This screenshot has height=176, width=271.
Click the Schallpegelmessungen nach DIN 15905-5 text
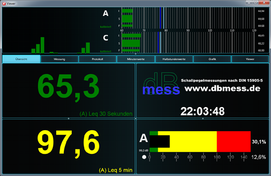tap(222, 81)
